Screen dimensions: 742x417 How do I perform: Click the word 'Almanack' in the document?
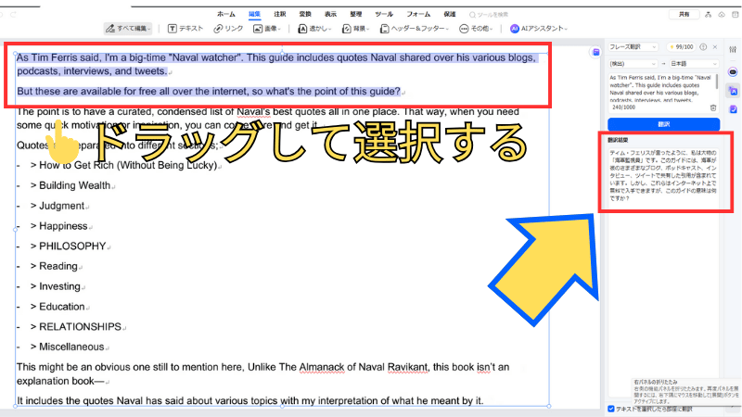322,367
